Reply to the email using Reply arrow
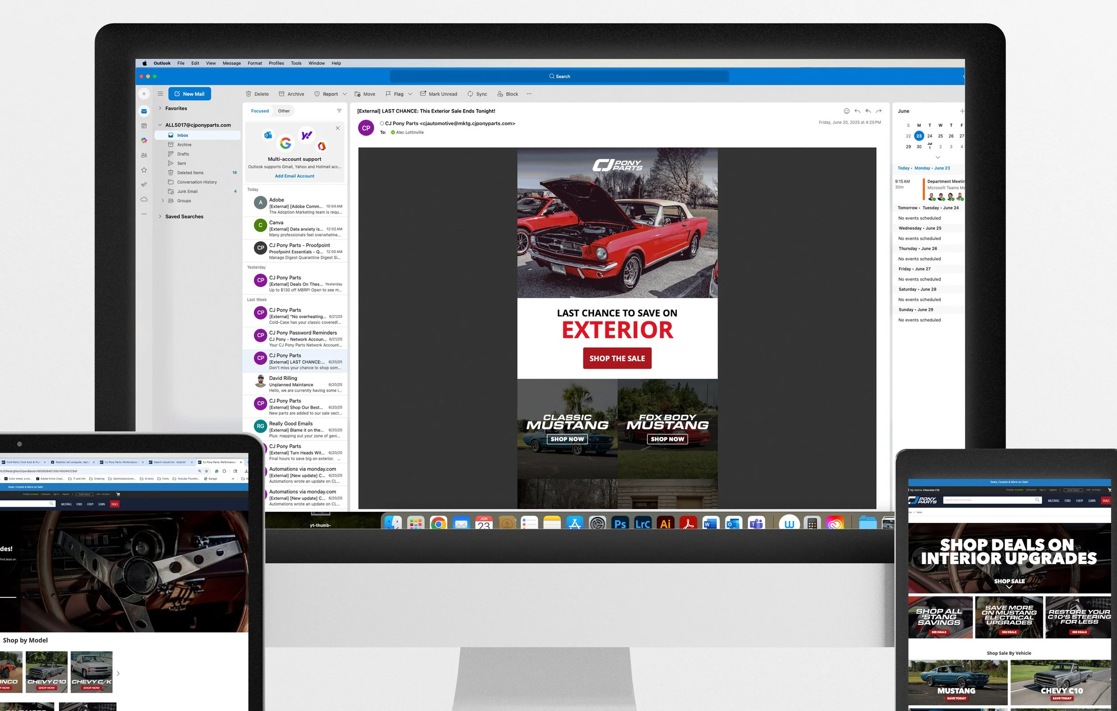Viewport: 1117px width, 711px height. pyautogui.click(x=857, y=111)
